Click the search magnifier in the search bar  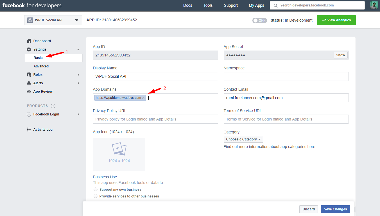point(275,5)
